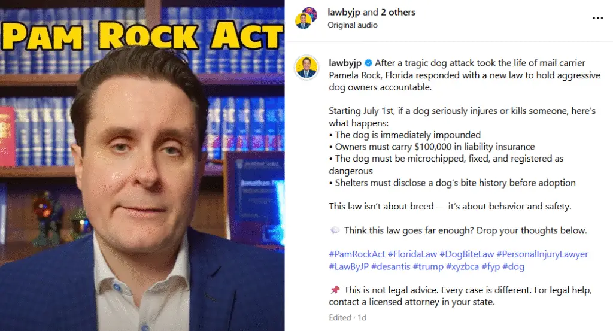Click the lawbyjp avatar beside the caption

(x=306, y=68)
